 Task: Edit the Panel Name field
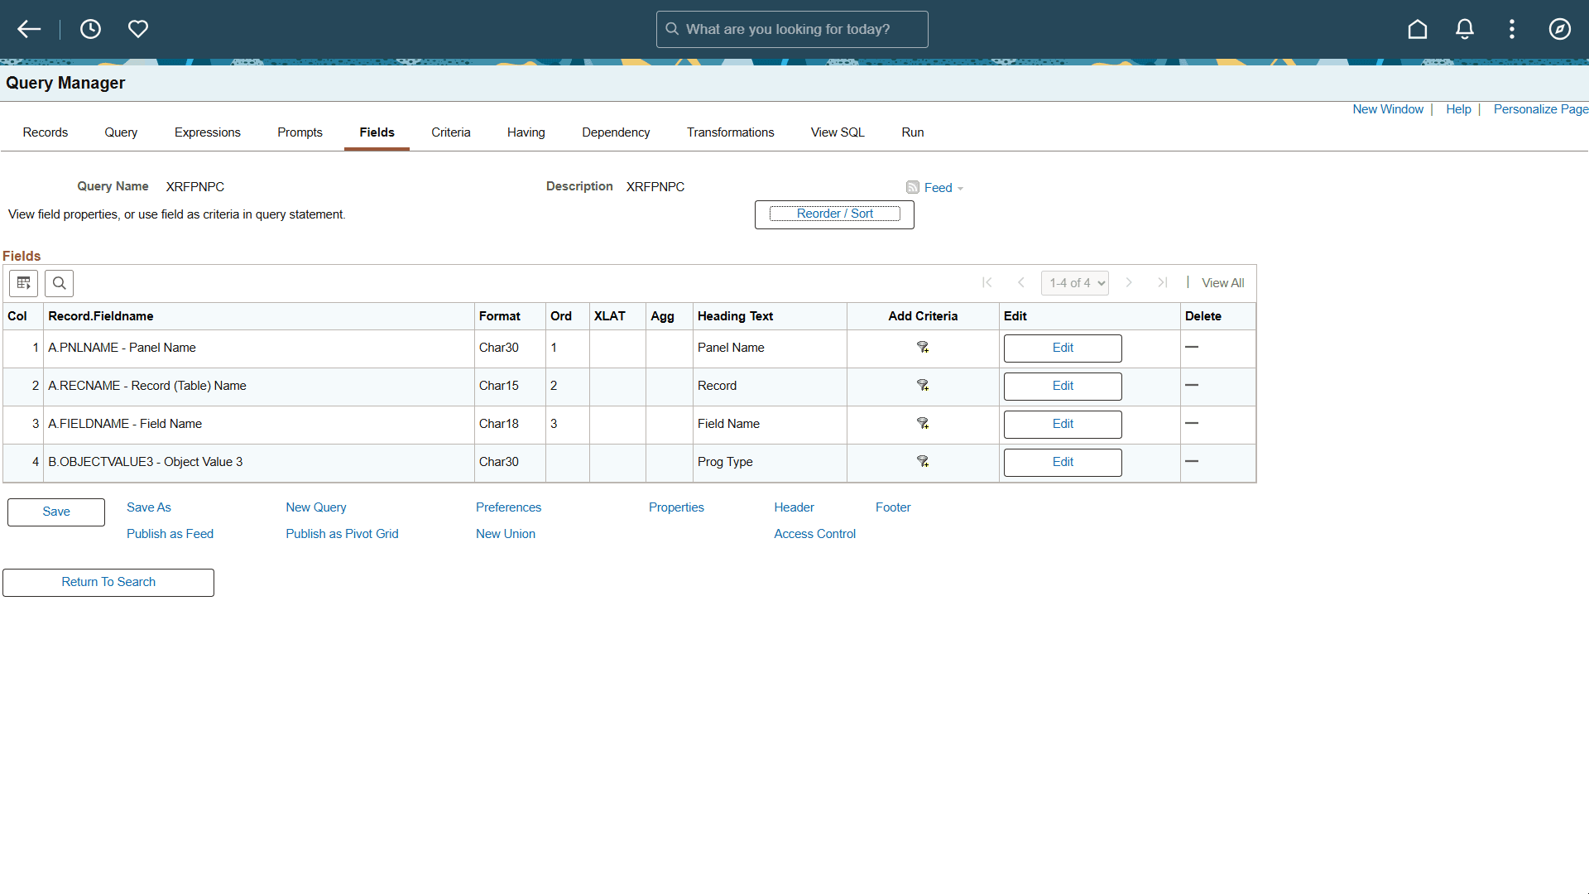click(1063, 348)
